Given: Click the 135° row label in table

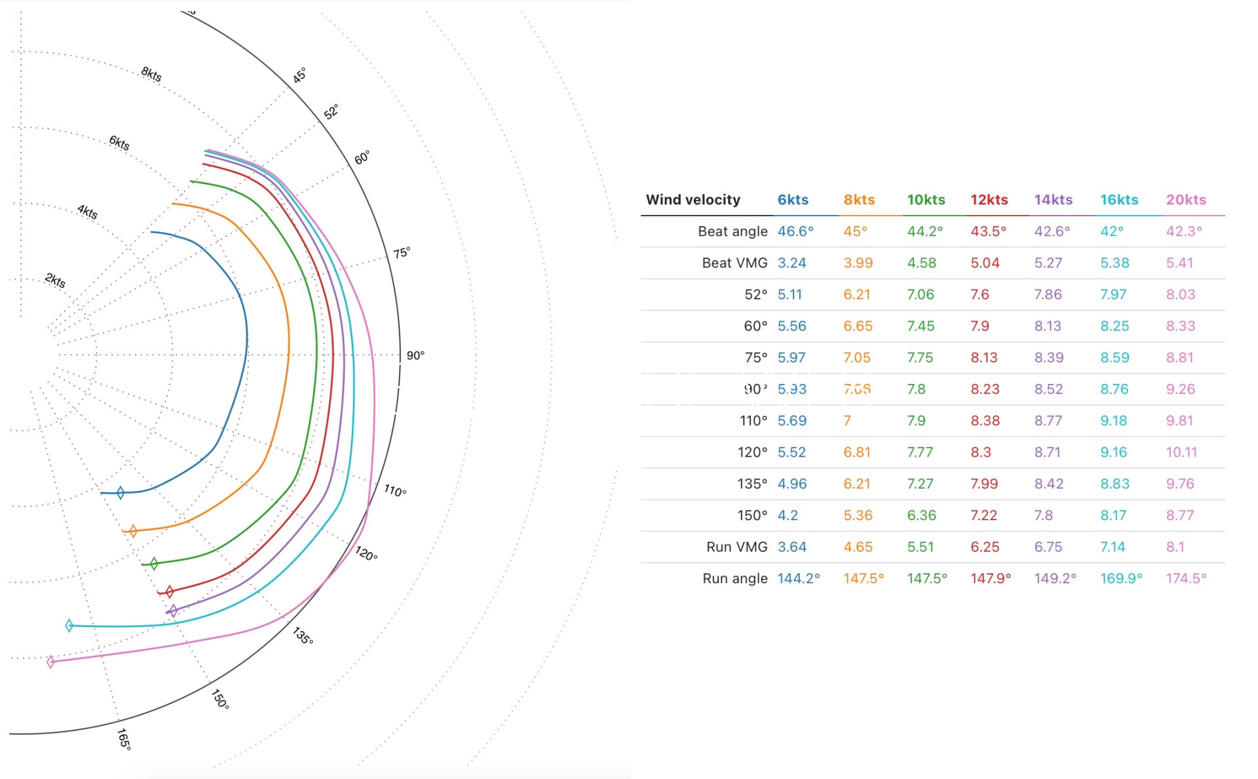Looking at the screenshot, I should coord(752,484).
